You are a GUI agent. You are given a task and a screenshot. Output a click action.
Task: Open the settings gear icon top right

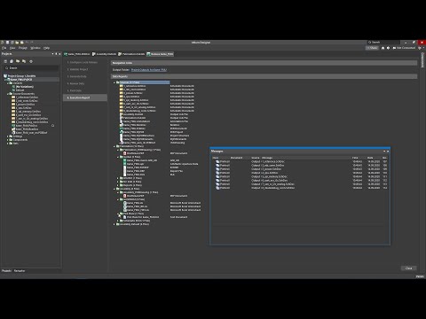coord(420,48)
